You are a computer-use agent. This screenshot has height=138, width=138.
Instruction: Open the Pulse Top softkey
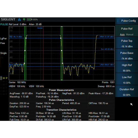[x=127, y=43]
